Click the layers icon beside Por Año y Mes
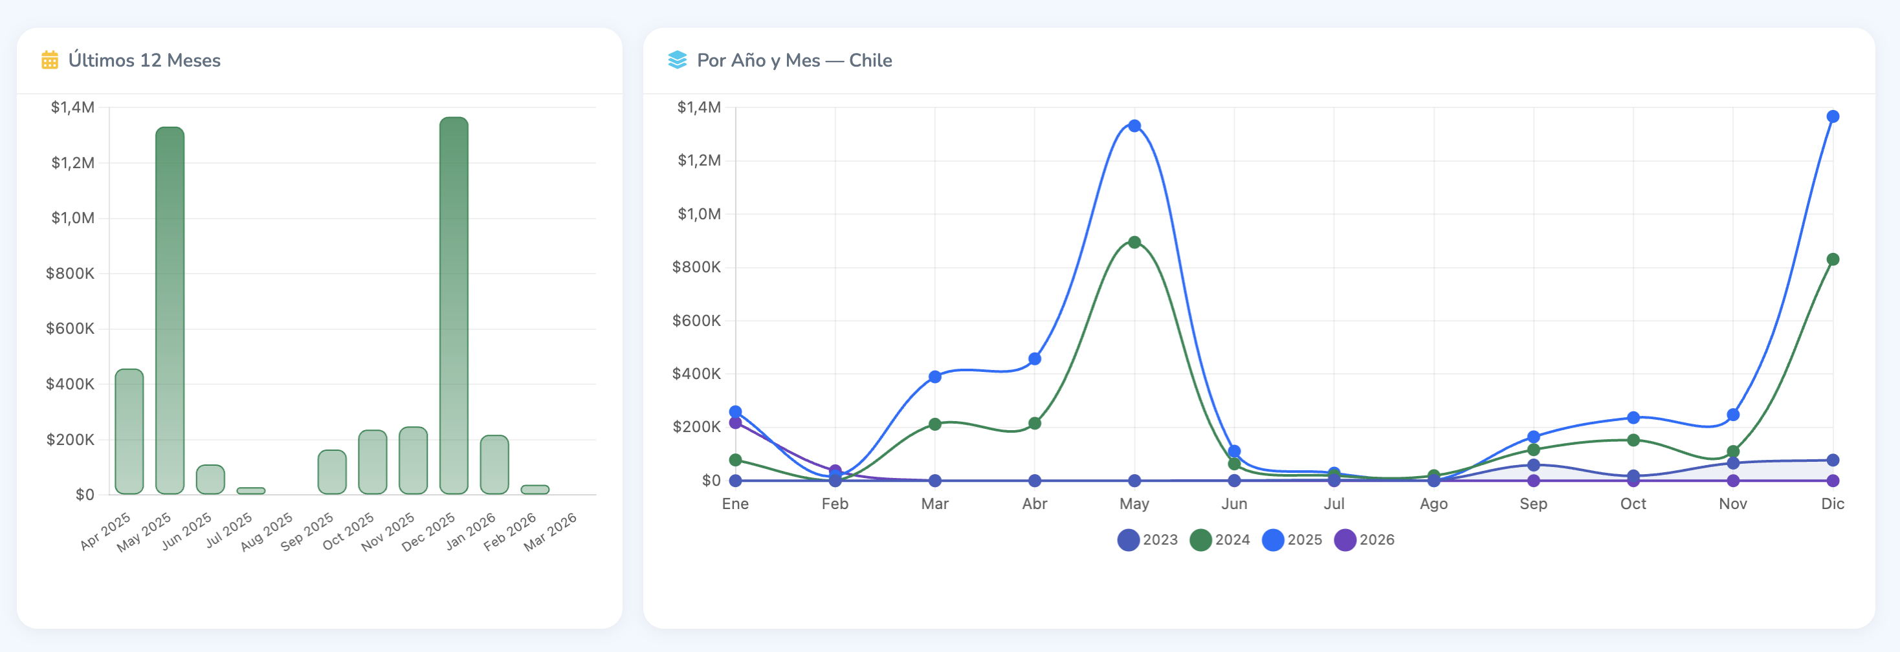This screenshot has width=1900, height=652. pyautogui.click(x=676, y=60)
